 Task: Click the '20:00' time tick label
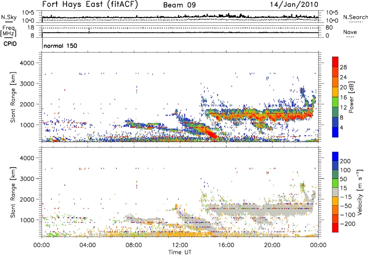(x=272, y=245)
